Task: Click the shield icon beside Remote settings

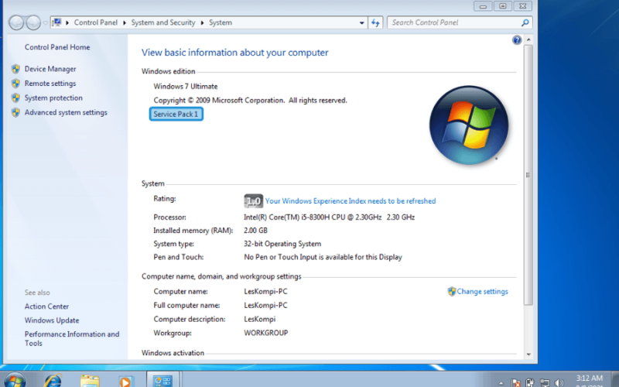Action: pyautogui.click(x=15, y=84)
